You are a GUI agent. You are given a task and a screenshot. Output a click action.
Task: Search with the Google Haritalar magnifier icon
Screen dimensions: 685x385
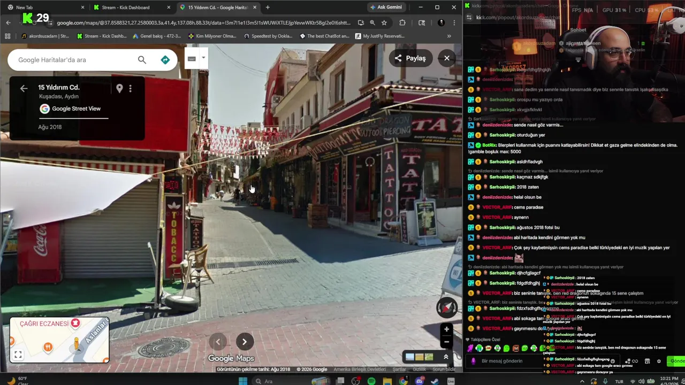pyautogui.click(x=142, y=60)
